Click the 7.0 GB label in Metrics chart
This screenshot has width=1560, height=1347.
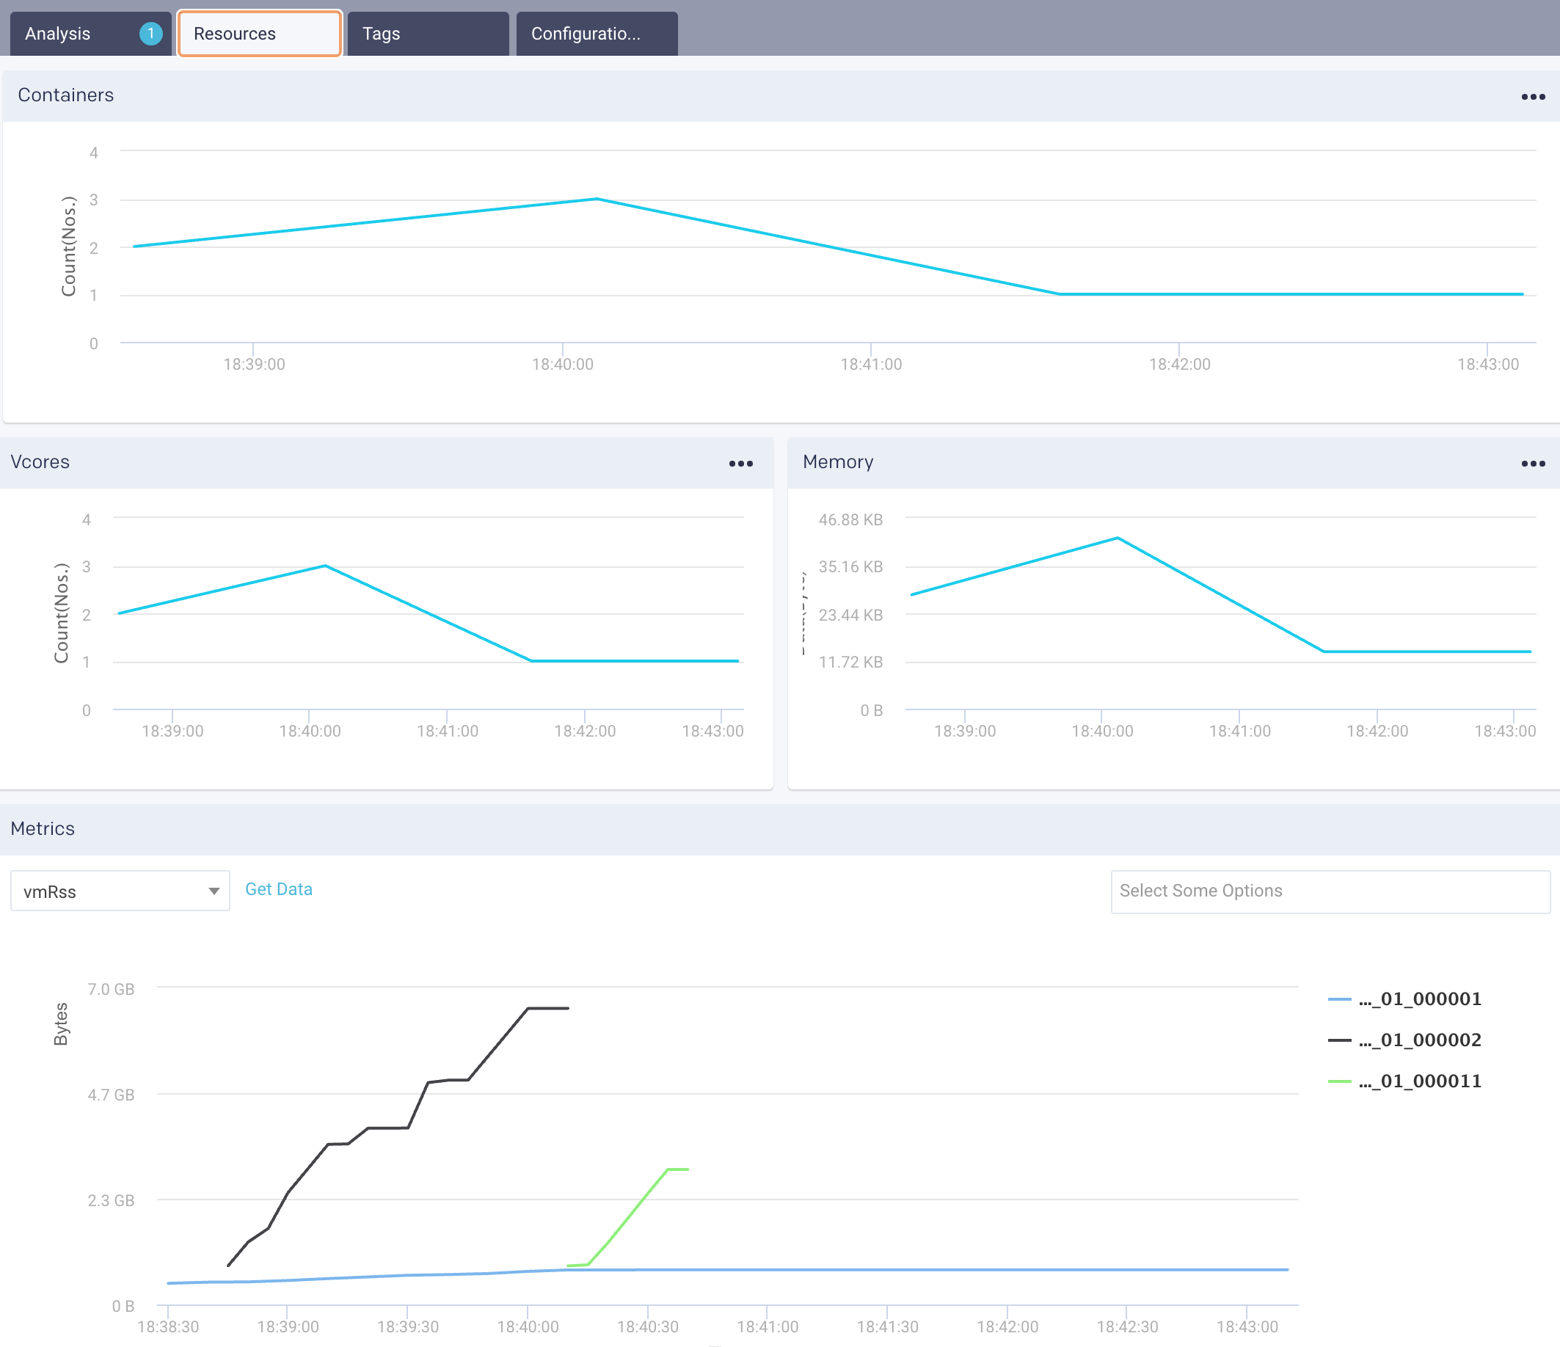pyautogui.click(x=112, y=988)
